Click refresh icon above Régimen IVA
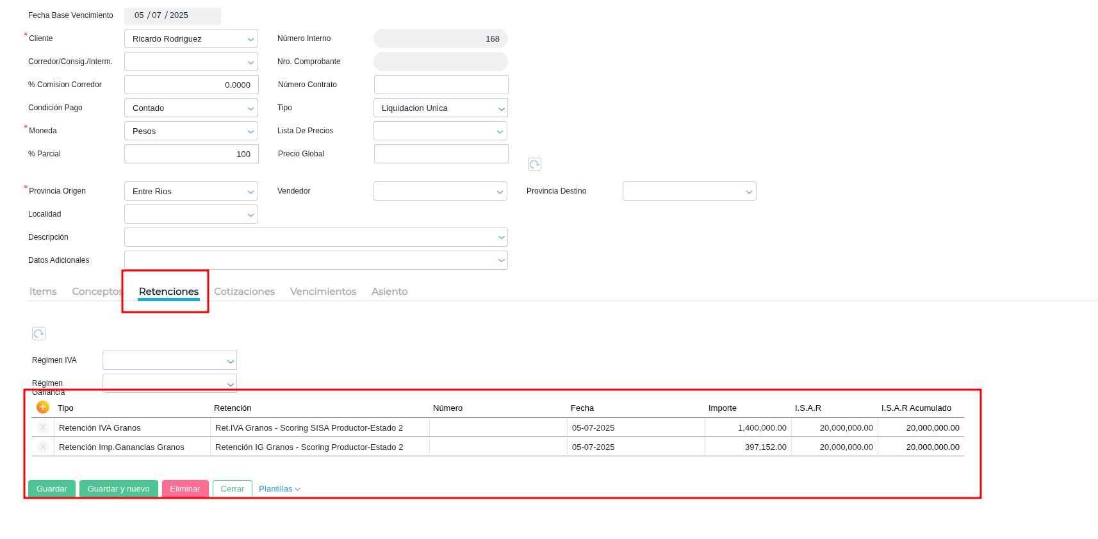The image size is (1098, 539). (39, 333)
